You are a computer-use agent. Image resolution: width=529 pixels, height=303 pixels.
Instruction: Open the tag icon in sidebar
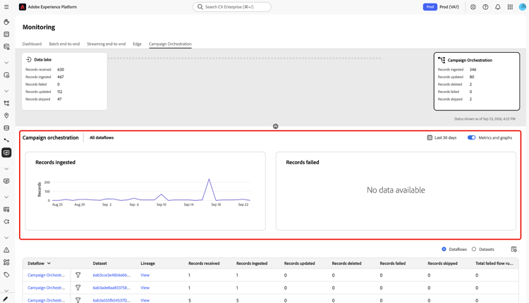point(6,275)
